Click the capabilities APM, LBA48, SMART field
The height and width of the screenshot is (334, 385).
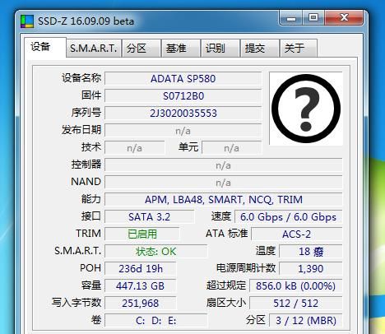point(223,200)
